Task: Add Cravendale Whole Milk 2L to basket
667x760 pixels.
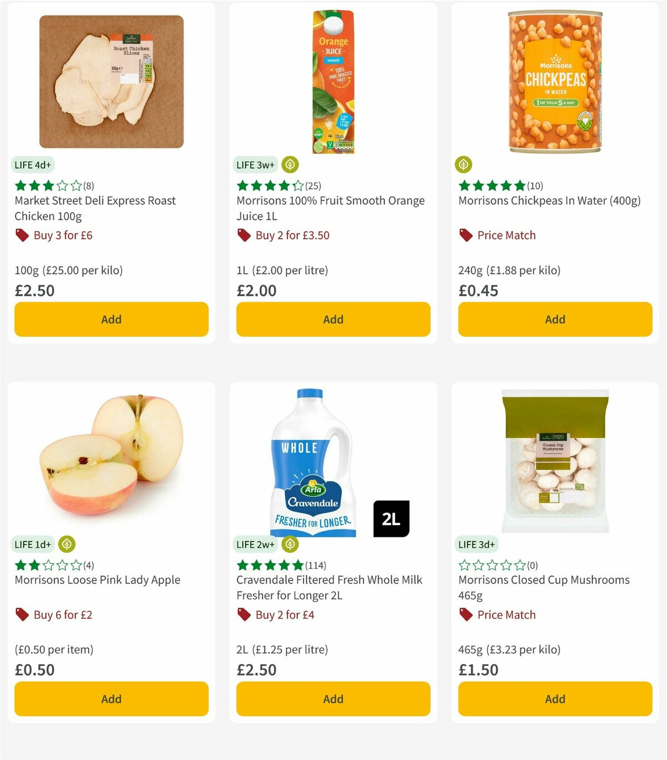Action: click(332, 699)
